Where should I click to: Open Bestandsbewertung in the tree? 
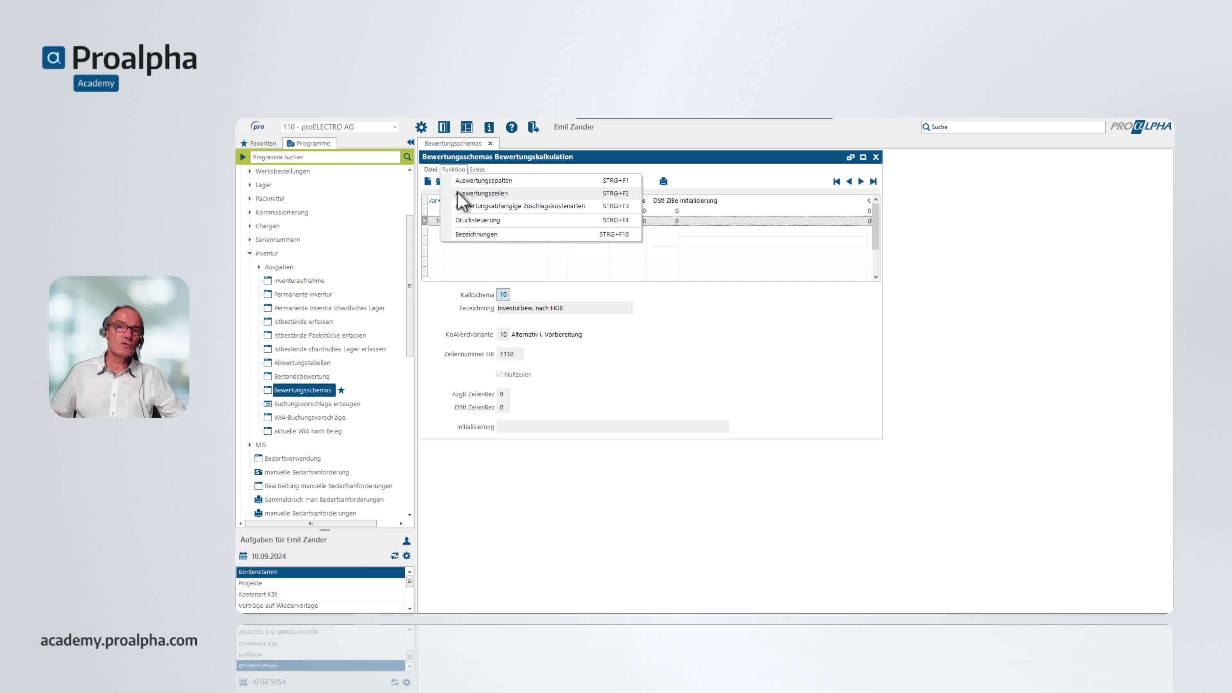(x=301, y=376)
